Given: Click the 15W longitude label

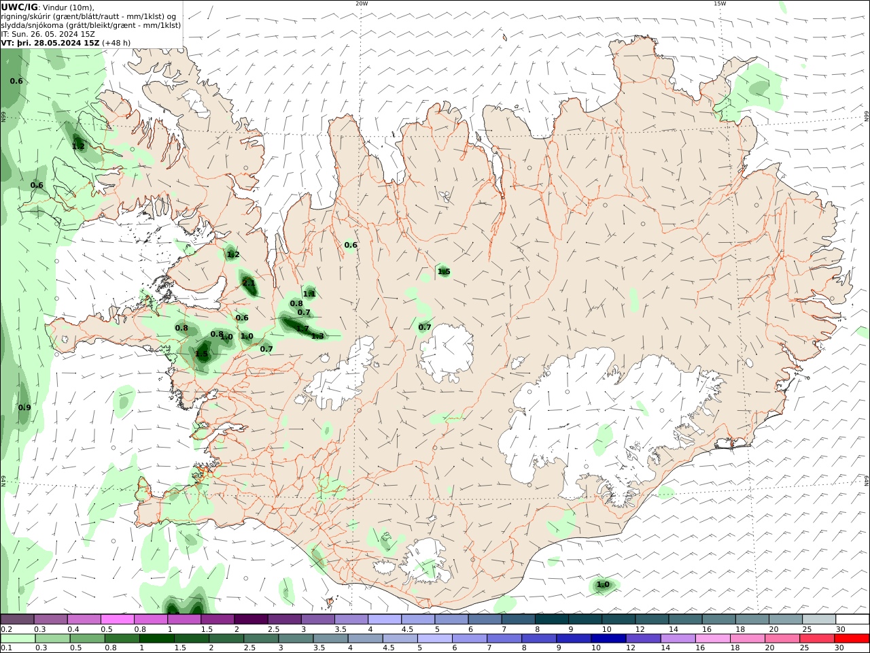Looking at the screenshot, I should click(720, 3).
